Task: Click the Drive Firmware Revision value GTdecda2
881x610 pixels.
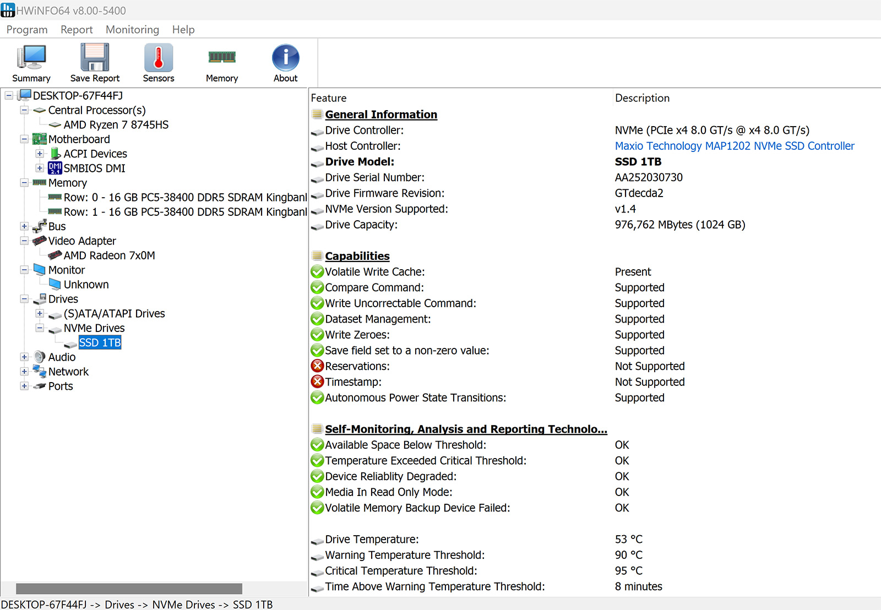Action: [639, 193]
